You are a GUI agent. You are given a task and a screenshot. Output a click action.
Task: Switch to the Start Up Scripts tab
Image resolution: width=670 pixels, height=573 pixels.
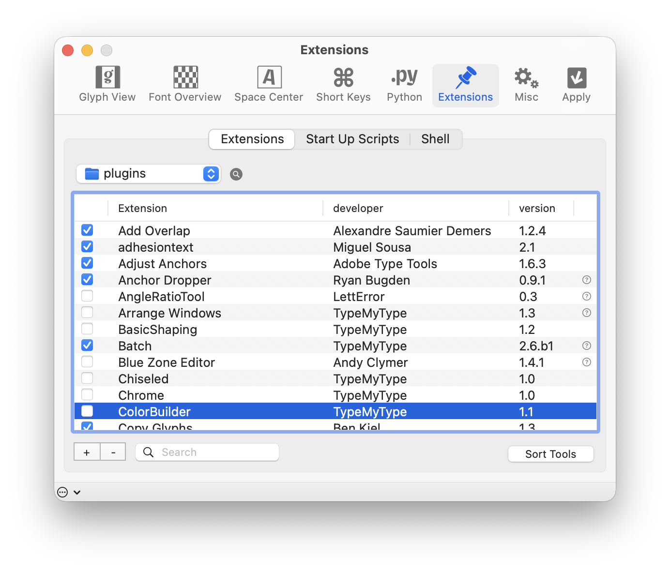(x=352, y=139)
